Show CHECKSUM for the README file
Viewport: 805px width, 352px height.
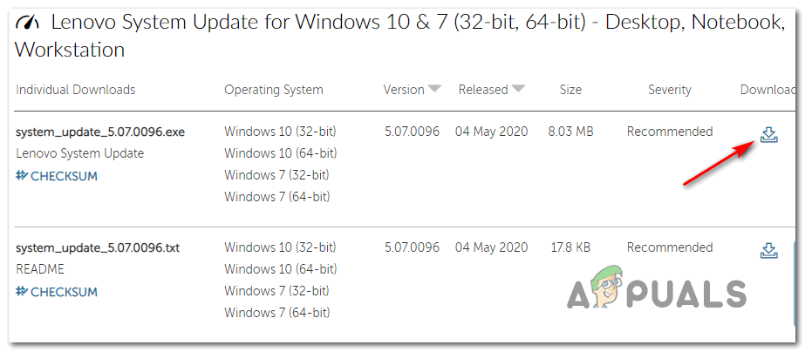65,292
